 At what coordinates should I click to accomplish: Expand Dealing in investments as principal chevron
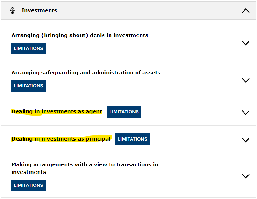tap(245, 140)
